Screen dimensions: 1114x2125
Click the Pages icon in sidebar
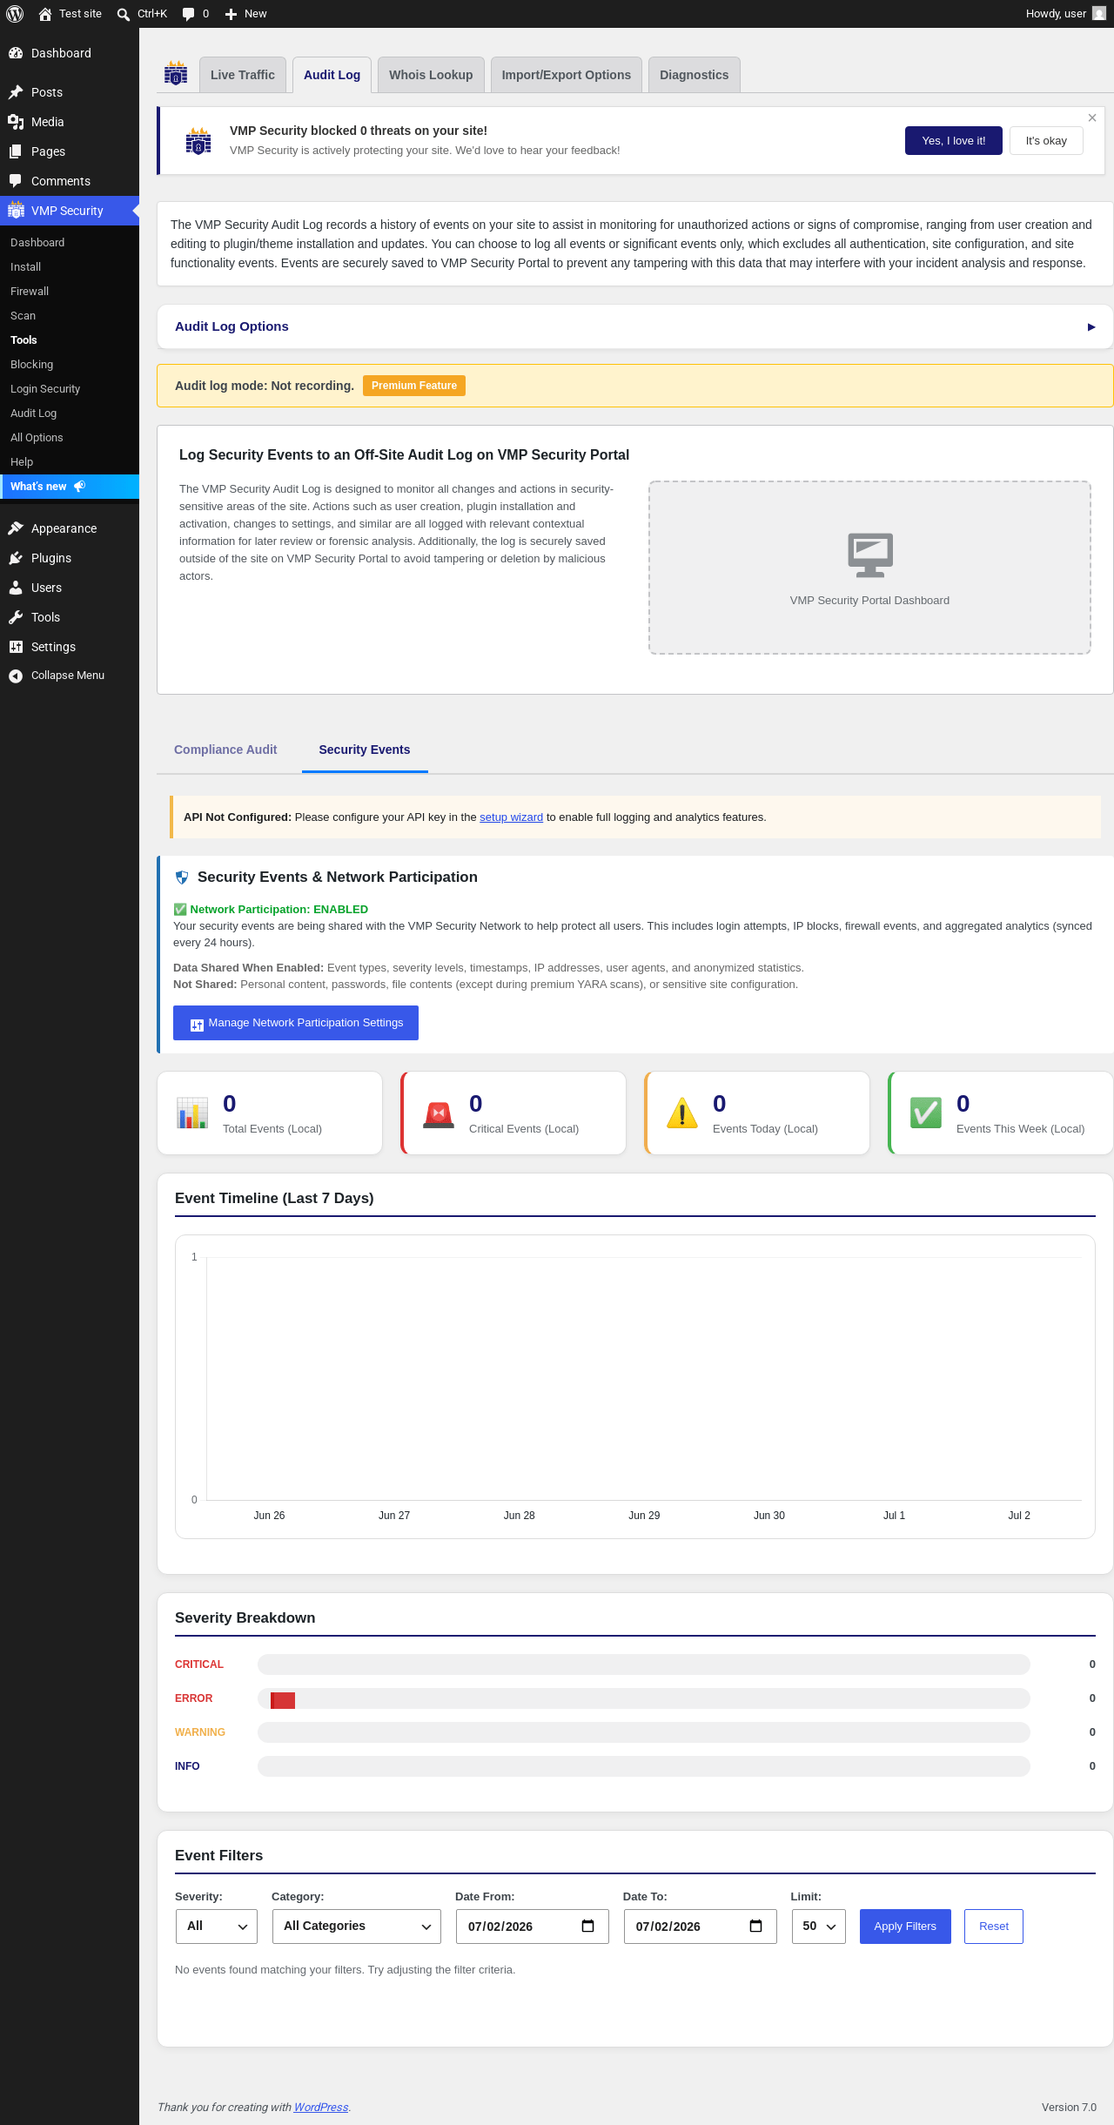coord(16,151)
